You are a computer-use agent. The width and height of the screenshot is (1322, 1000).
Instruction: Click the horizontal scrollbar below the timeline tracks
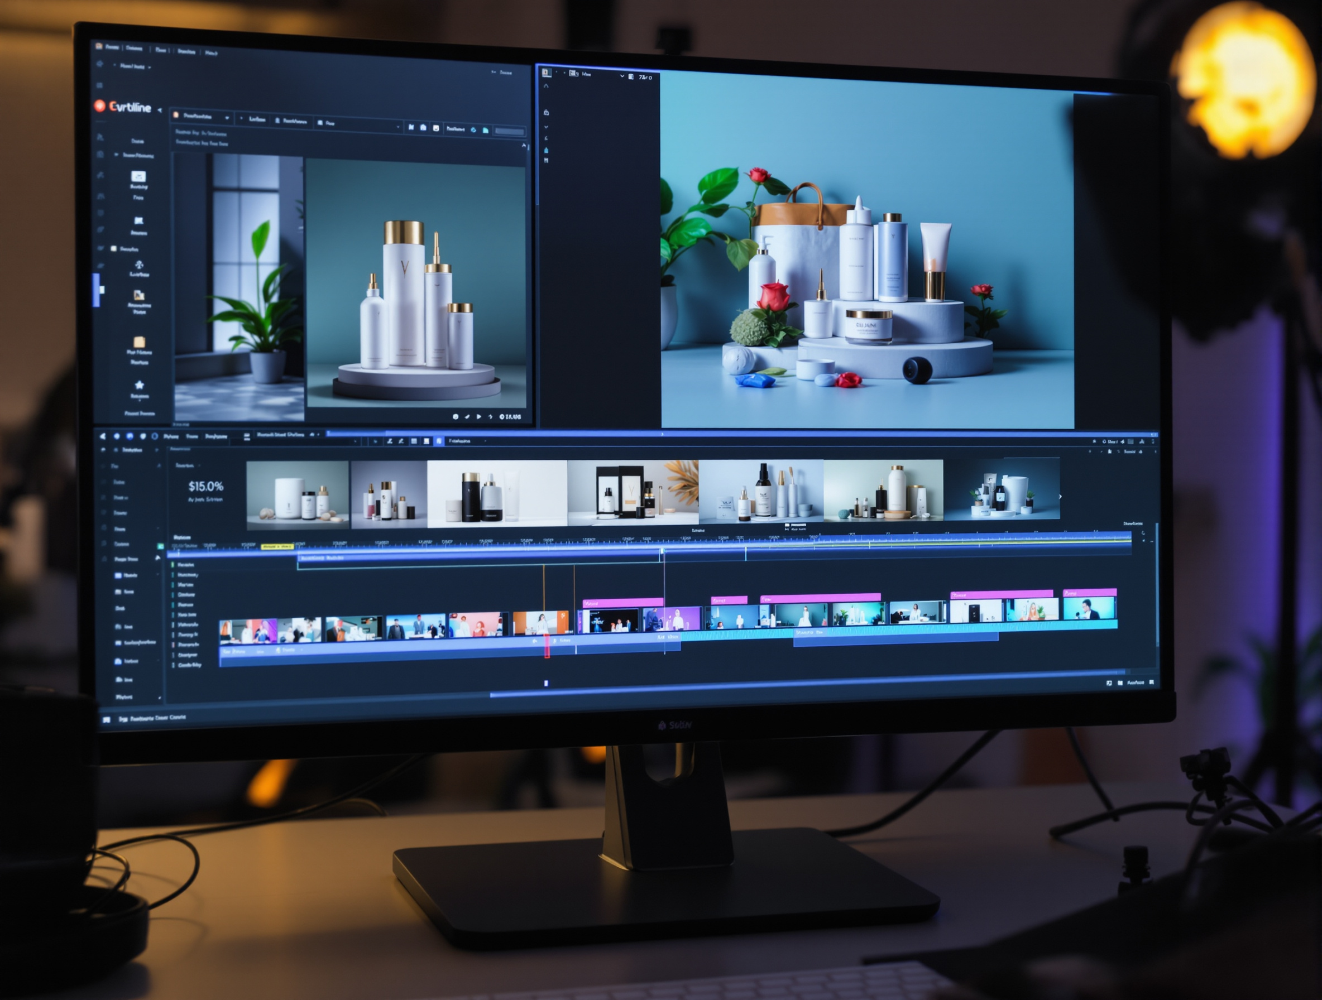pyautogui.click(x=807, y=684)
